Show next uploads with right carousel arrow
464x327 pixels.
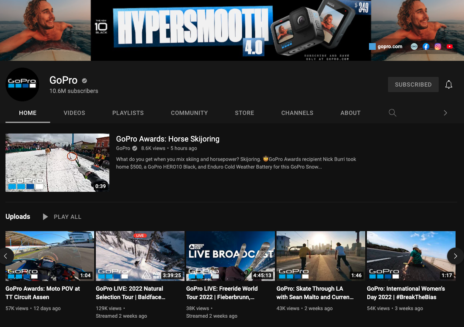coord(455,256)
